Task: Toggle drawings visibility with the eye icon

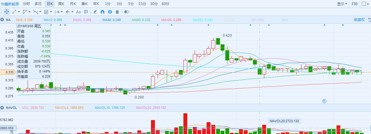Action: click(x=110, y=12)
